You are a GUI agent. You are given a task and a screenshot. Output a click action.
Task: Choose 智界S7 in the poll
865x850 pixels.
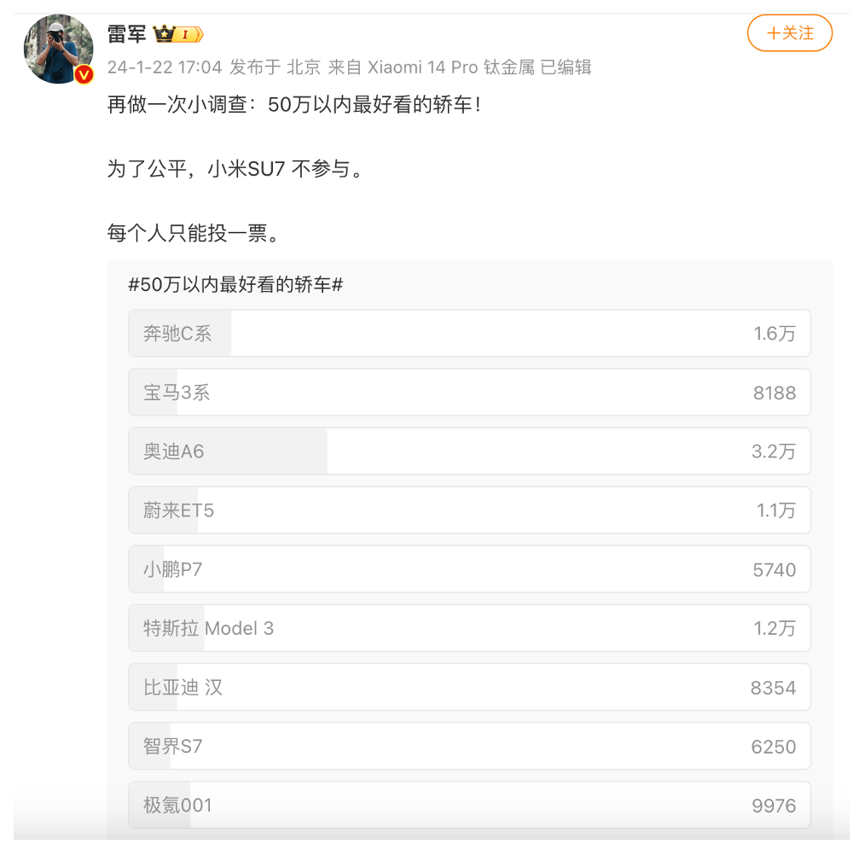point(469,747)
